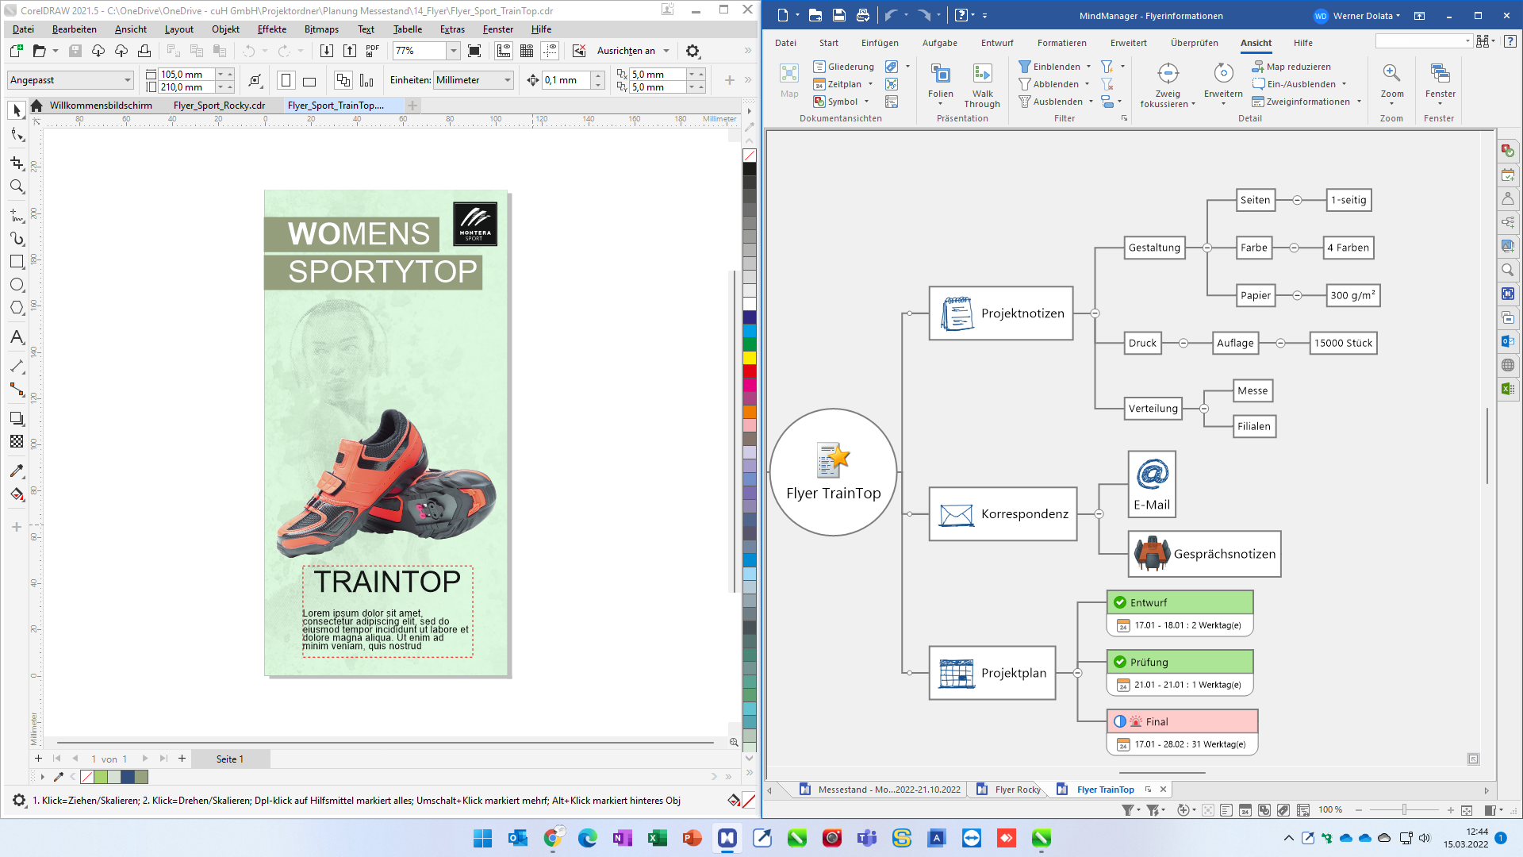Image resolution: width=1523 pixels, height=857 pixels.
Task: Select the Drop Shadow tool in CorelDRAW
Action: (x=17, y=418)
